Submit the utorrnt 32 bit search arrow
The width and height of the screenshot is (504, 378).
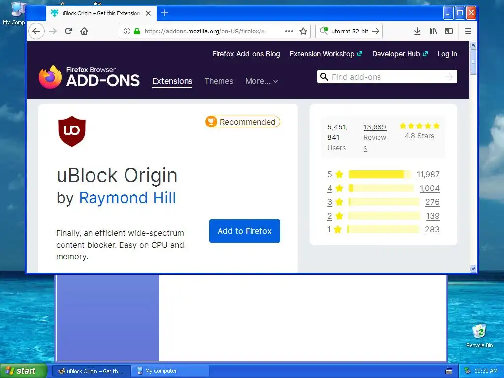[x=376, y=31]
